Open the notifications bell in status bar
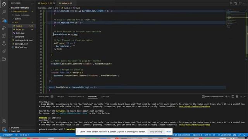The width and height of the screenshot is (248, 139). tap(245, 135)
